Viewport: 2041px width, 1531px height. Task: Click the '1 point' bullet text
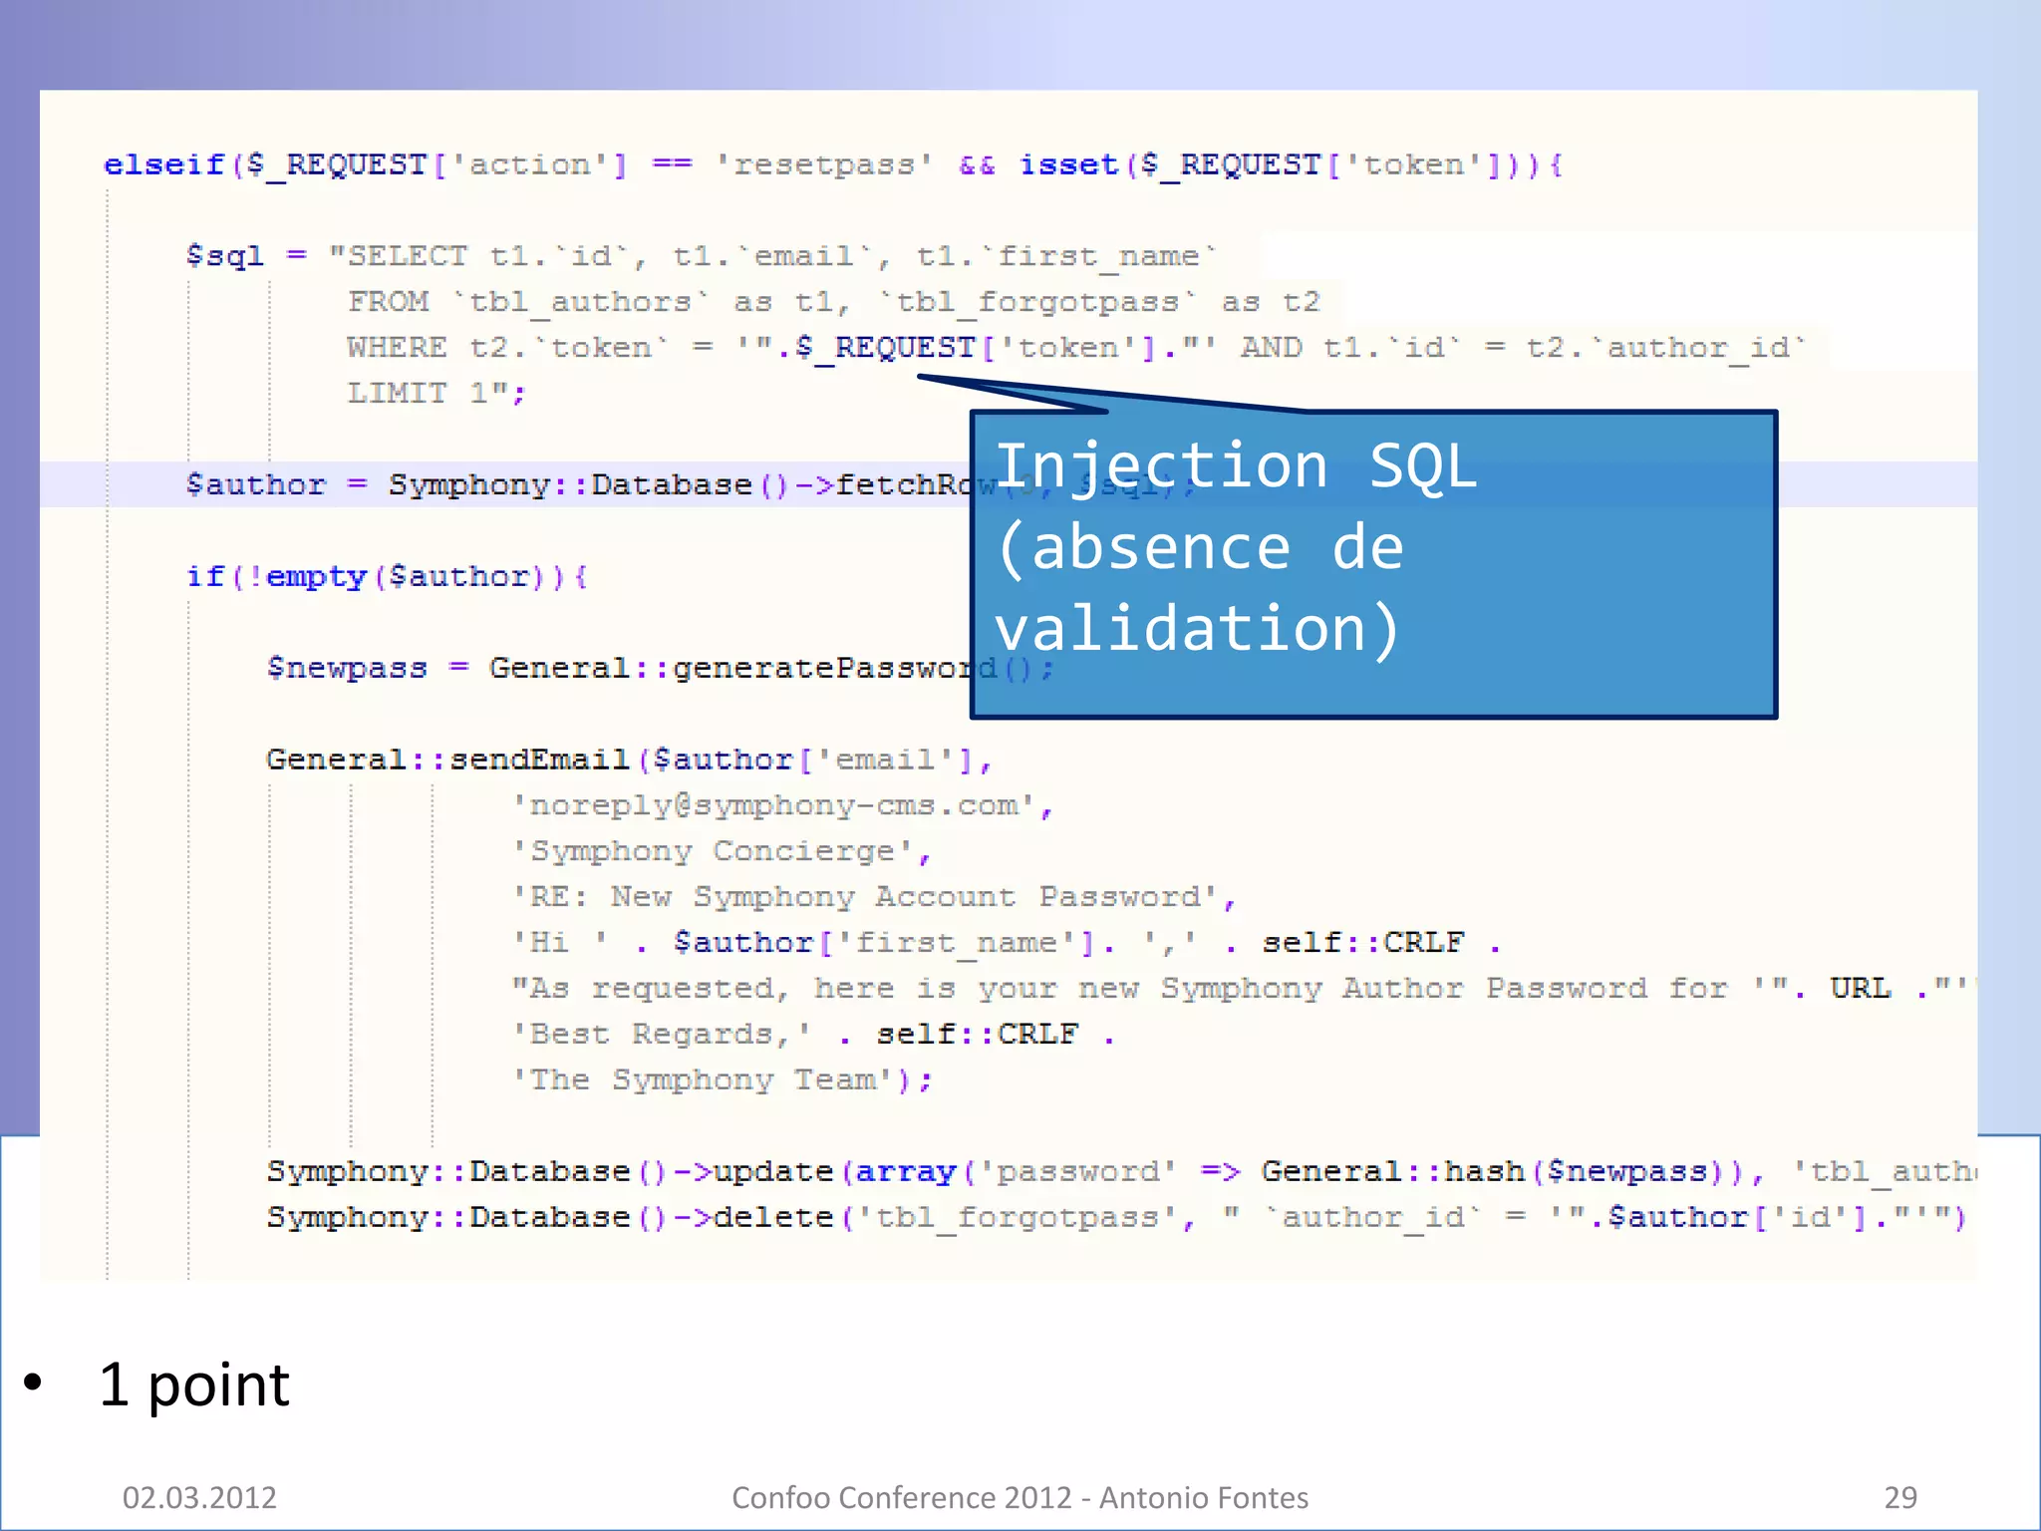click(x=194, y=1385)
